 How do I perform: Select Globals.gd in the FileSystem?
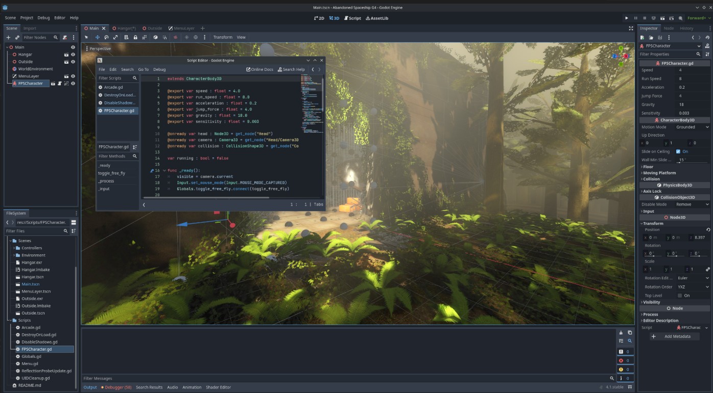point(31,357)
